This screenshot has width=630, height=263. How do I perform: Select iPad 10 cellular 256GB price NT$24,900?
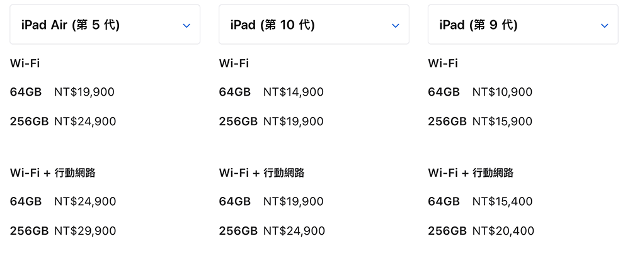click(x=294, y=231)
